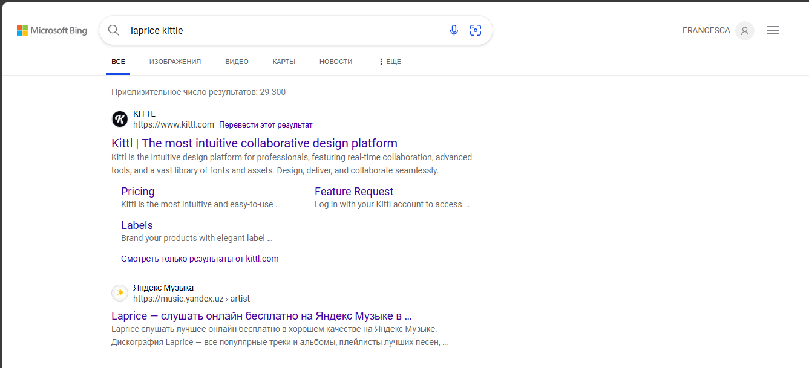The height and width of the screenshot is (368, 809).
Task: Open the КАРТЫ tab
Action: 284,62
